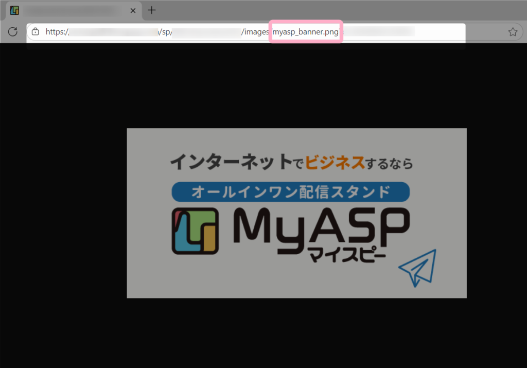Open a new tab with the plus button
The image size is (527, 368).
pyautogui.click(x=151, y=10)
